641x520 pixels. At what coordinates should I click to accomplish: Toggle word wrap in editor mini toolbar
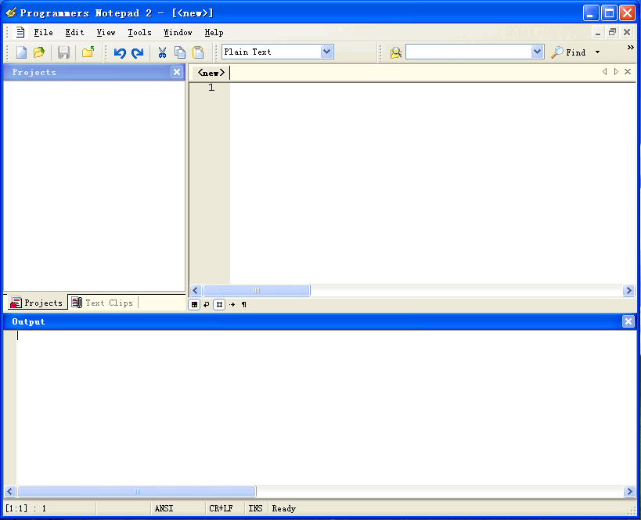point(207,304)
